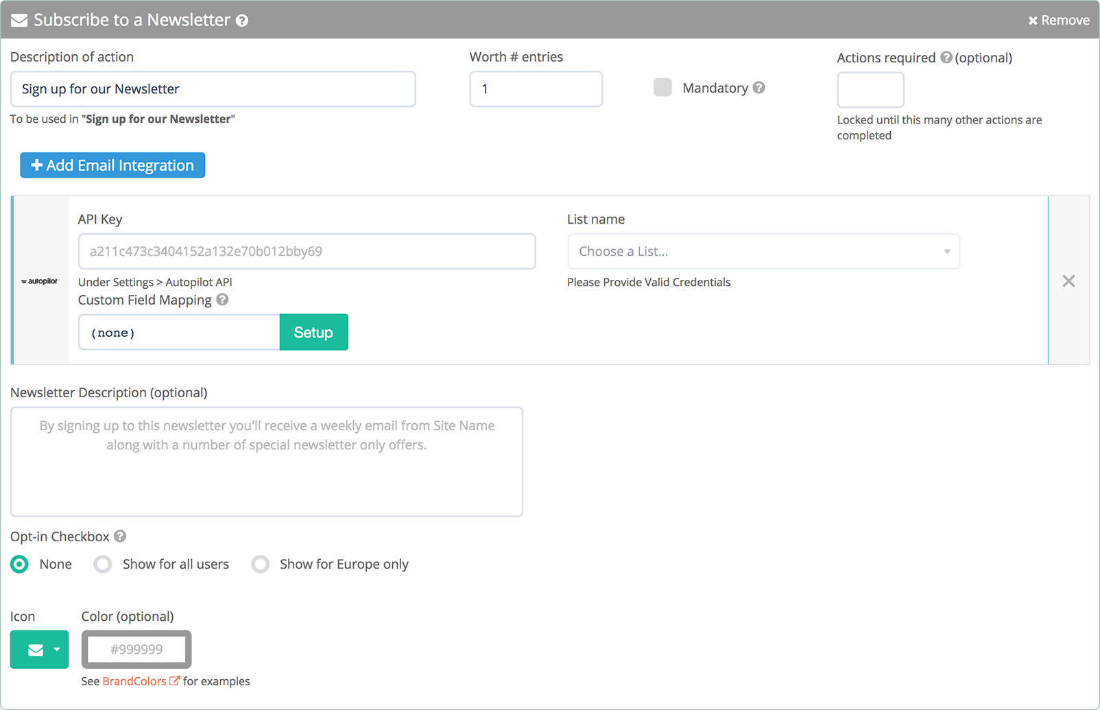Click the #999999 color field

coord(136,650)
